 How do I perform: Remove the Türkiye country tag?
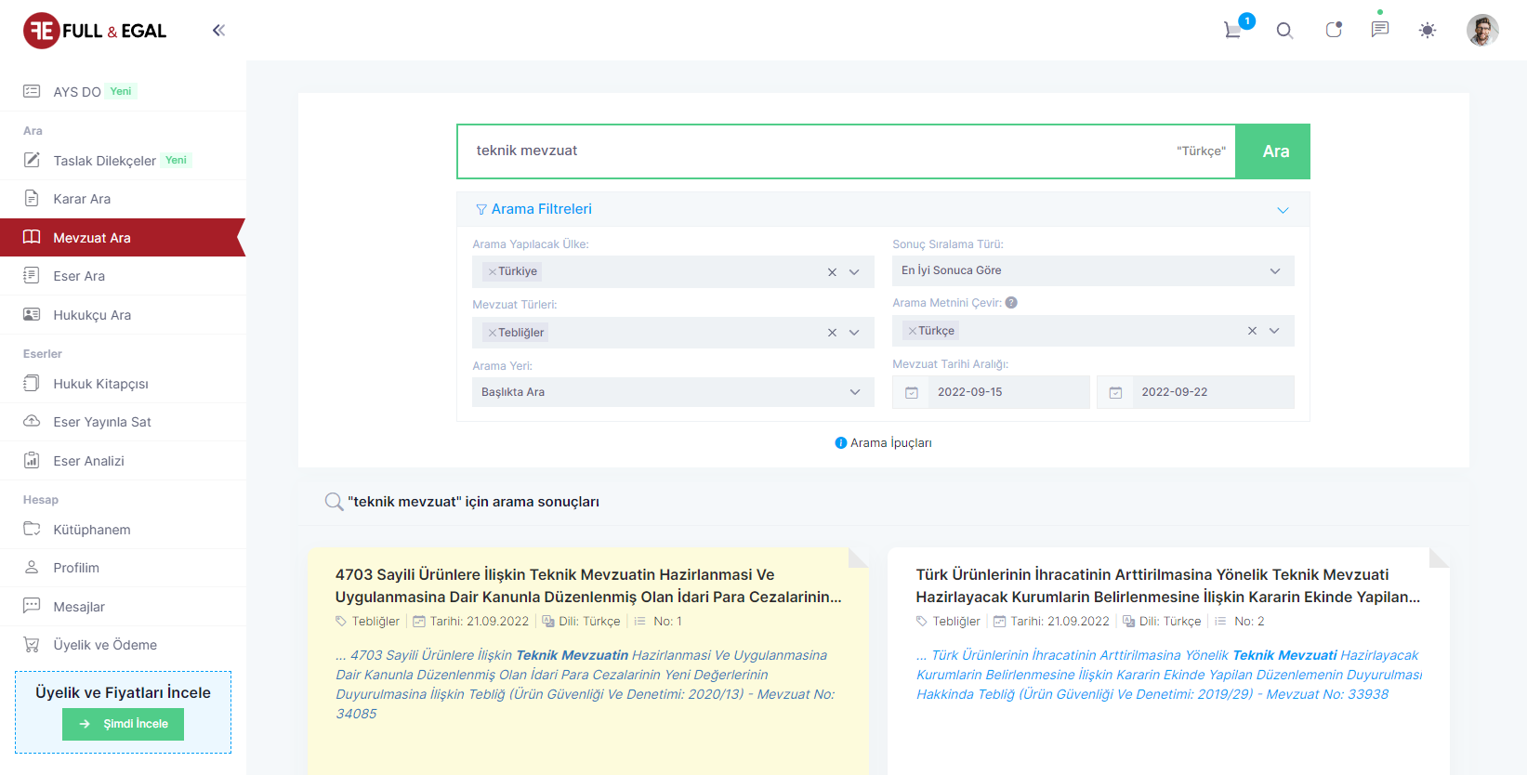click(492, 272)
